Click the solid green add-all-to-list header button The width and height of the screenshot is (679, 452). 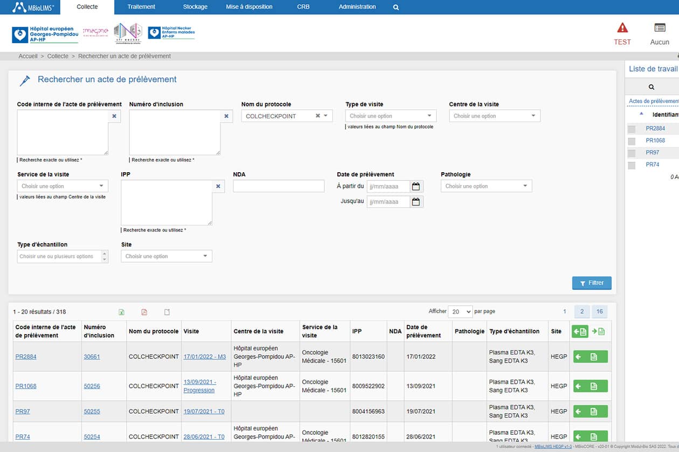pyautogui.click(x=580, y=331)
